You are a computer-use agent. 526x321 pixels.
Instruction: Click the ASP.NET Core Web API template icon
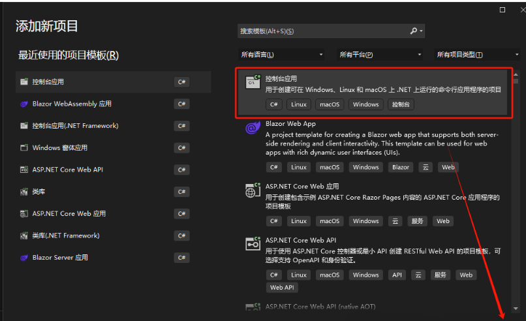click(253, 244)
